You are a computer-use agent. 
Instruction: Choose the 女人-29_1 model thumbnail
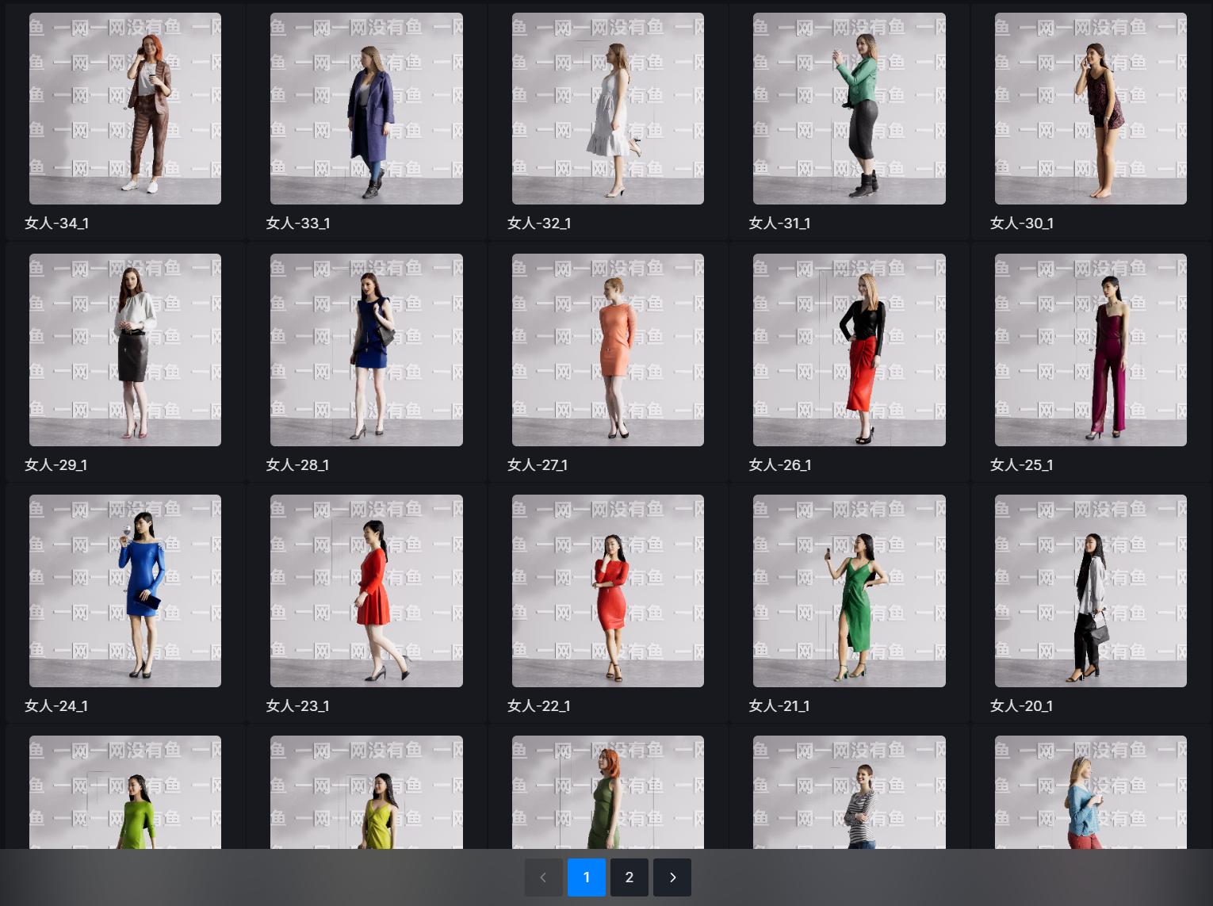(x=125, y=350)
